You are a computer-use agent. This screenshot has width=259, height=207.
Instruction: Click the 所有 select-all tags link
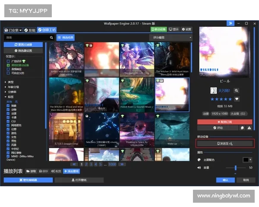tap(9, 102)
